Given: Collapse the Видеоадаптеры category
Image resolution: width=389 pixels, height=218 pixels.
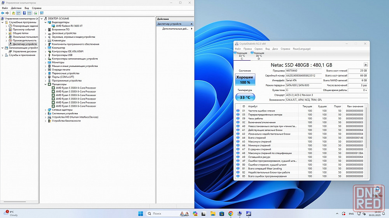Looking at the screenshot, I should pos(46,22).
